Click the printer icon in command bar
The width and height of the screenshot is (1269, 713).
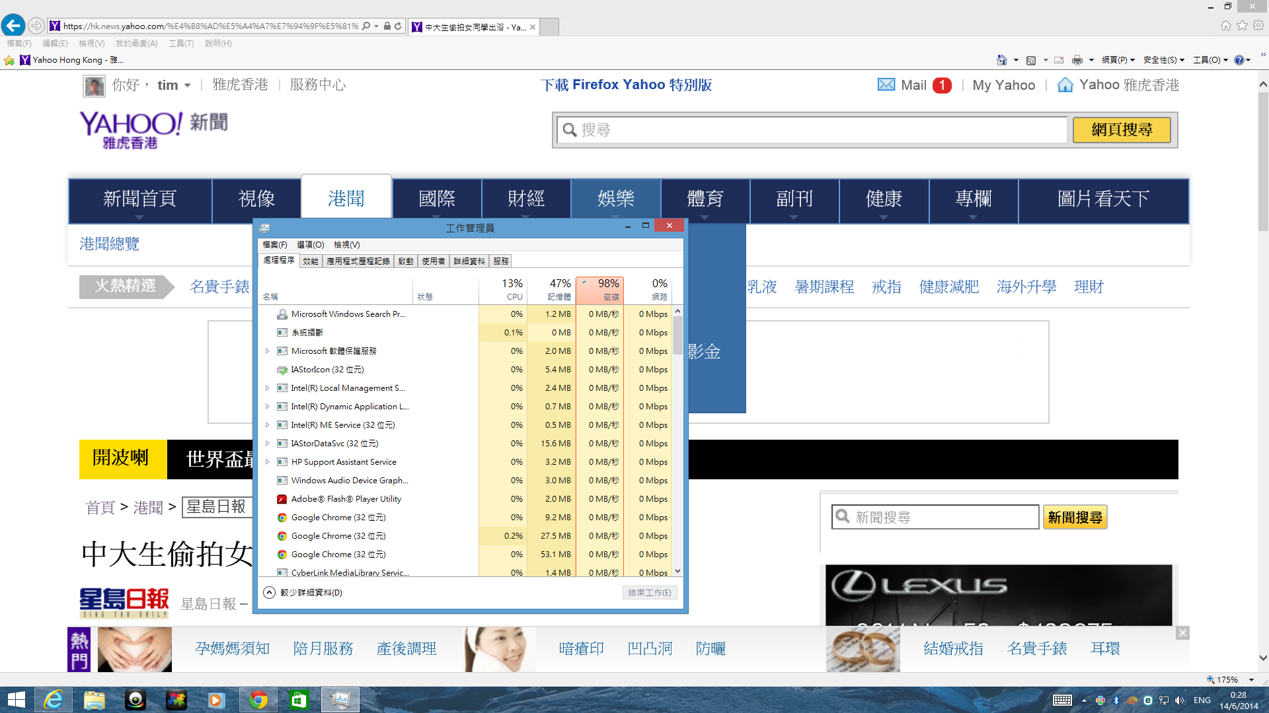coord(1077,60)
